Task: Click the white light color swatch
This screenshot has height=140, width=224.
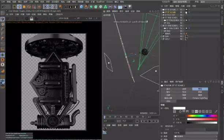Action: click(x=179, y=108)
